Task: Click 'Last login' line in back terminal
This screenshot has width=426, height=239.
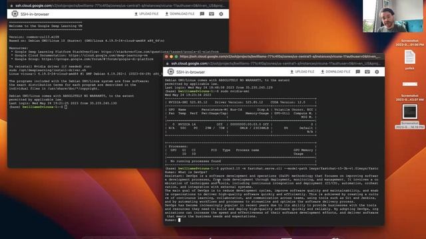Action: 63,104
